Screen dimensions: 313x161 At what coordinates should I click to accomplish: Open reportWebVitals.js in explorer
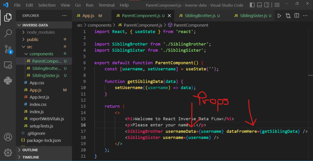point(44,119)
